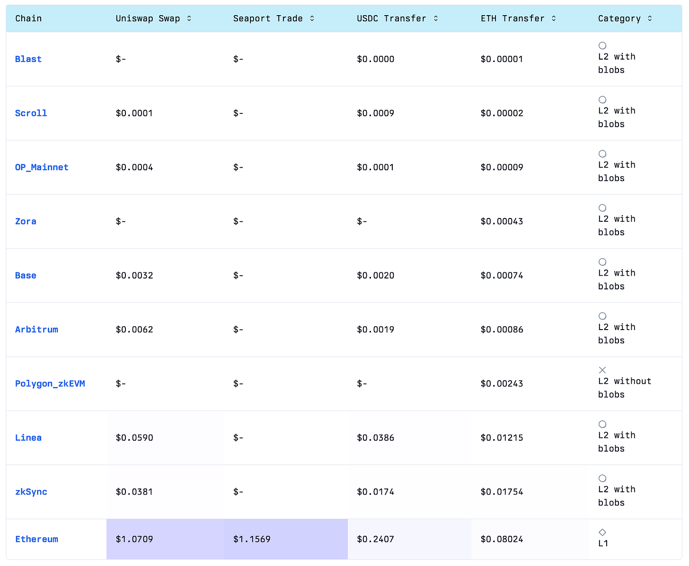The width and height of the screenshot is (689, 566).
Task: Select Ethereum USDC Transfer value $0.2407
Action: click(375, 539)
